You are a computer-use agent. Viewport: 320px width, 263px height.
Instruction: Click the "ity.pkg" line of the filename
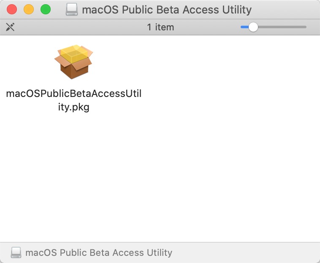pyautogui.click(x=73, y=107)
